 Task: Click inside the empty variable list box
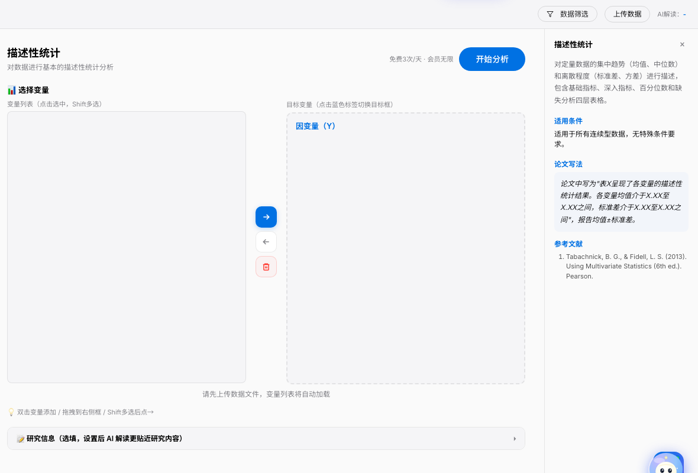tap(126, 247)
